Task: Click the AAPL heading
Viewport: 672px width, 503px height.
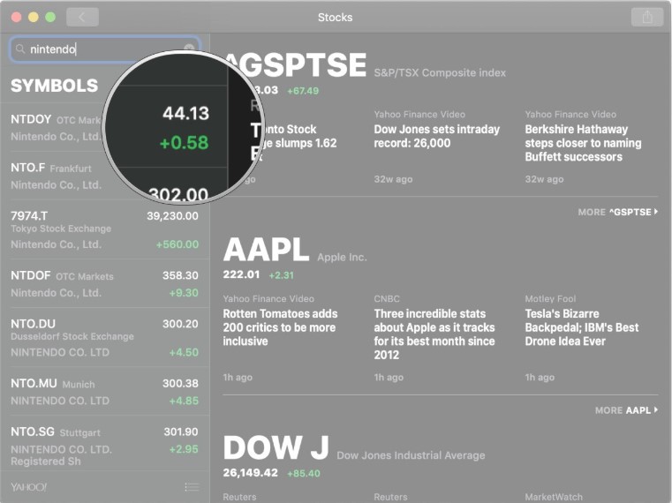Action: 266,250
